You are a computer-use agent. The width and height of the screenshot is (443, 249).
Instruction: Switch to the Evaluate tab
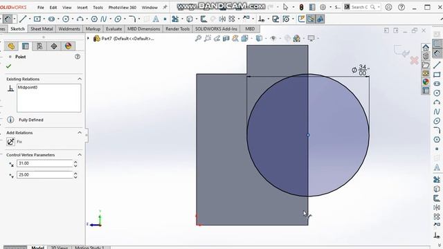pos(114,29)
